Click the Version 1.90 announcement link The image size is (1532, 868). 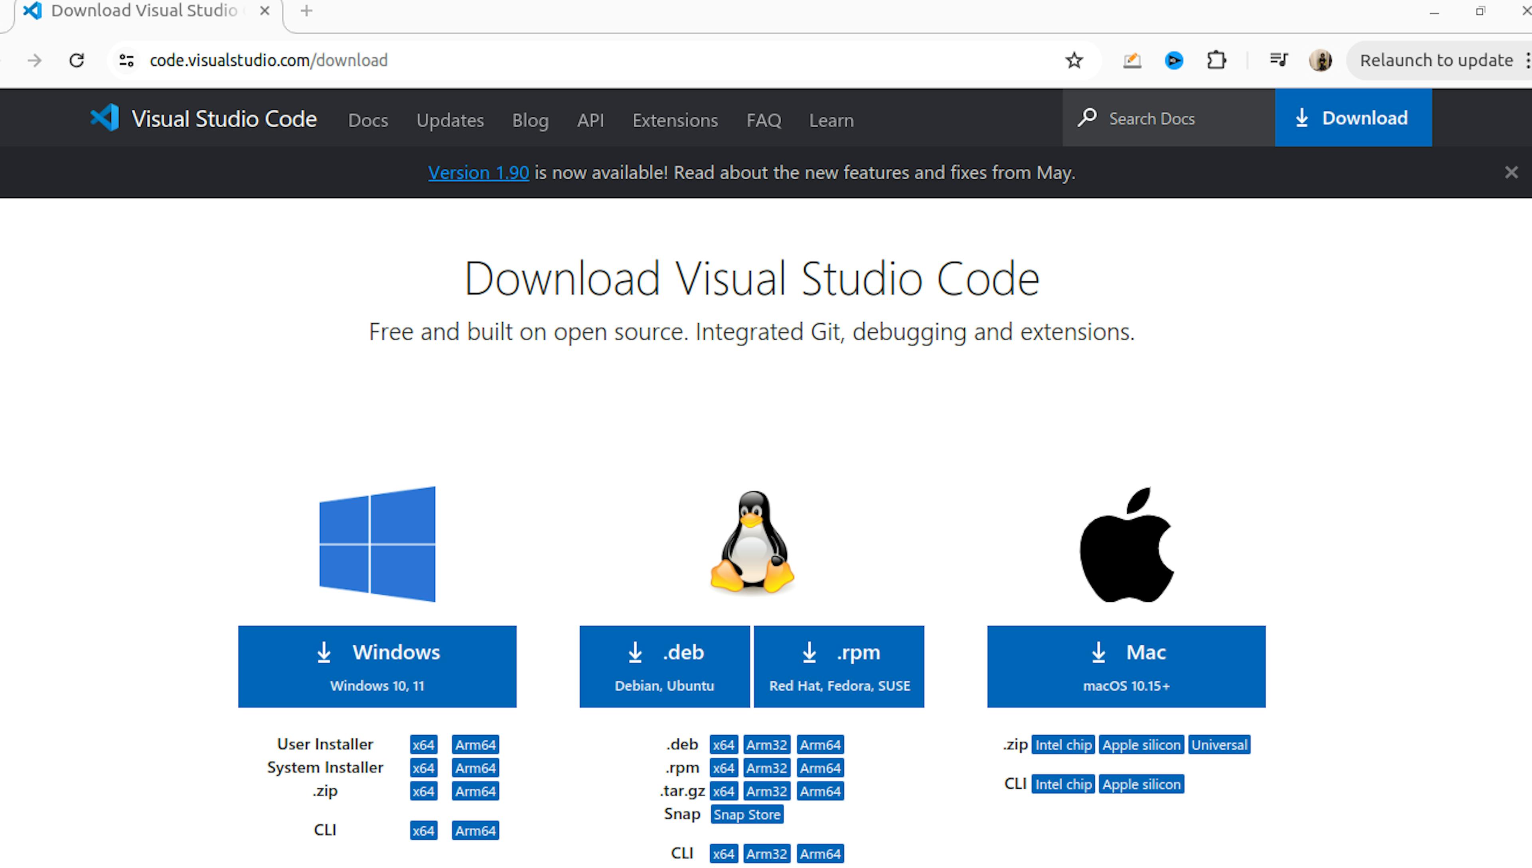coord(479,172)
